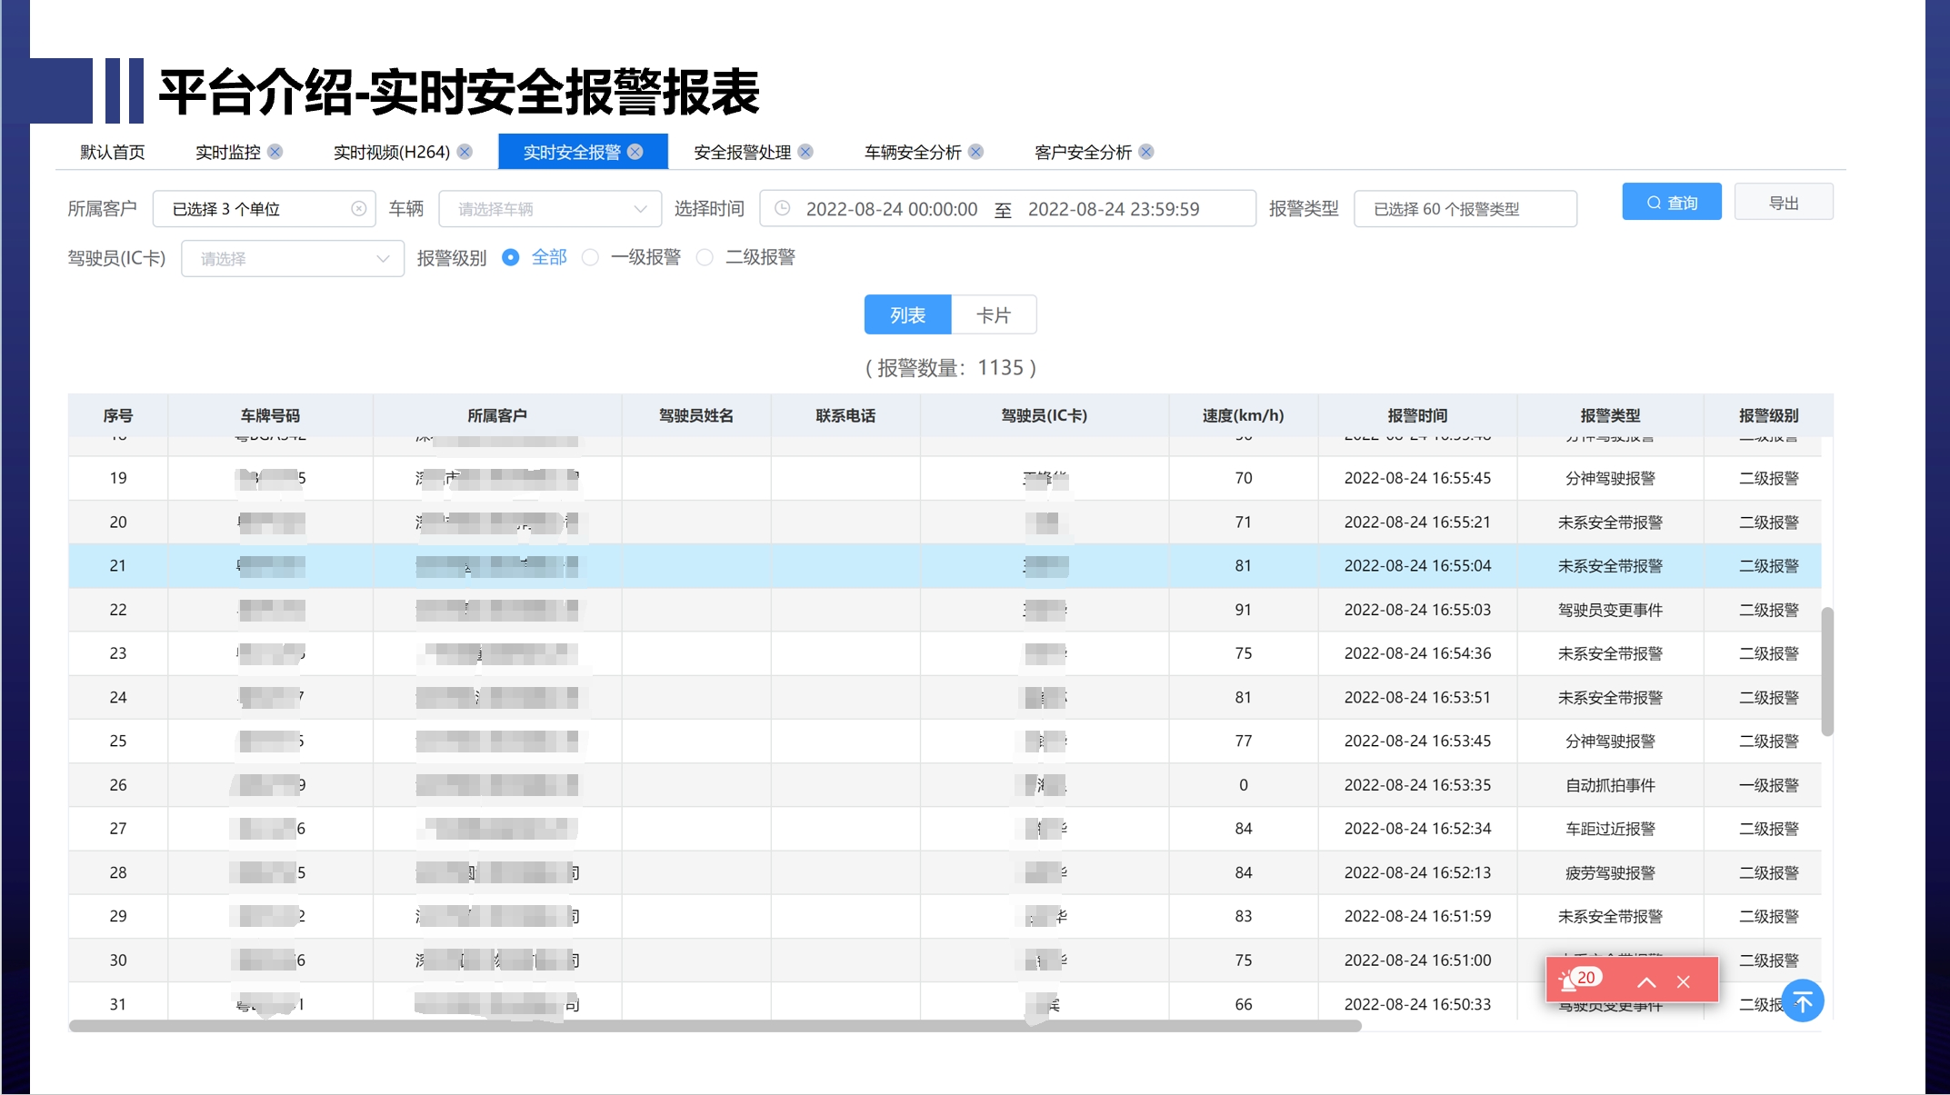Close the 客户安全分析 tab icon
Screen dimensions: 1950x1095
tap(1146, 152)
